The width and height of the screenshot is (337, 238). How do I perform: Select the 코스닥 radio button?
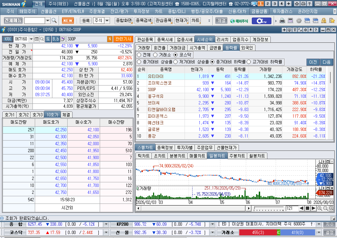176,55
